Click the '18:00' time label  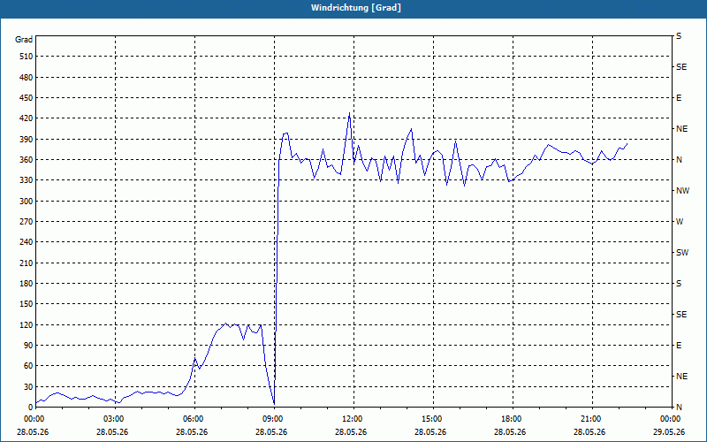[513, 419]
